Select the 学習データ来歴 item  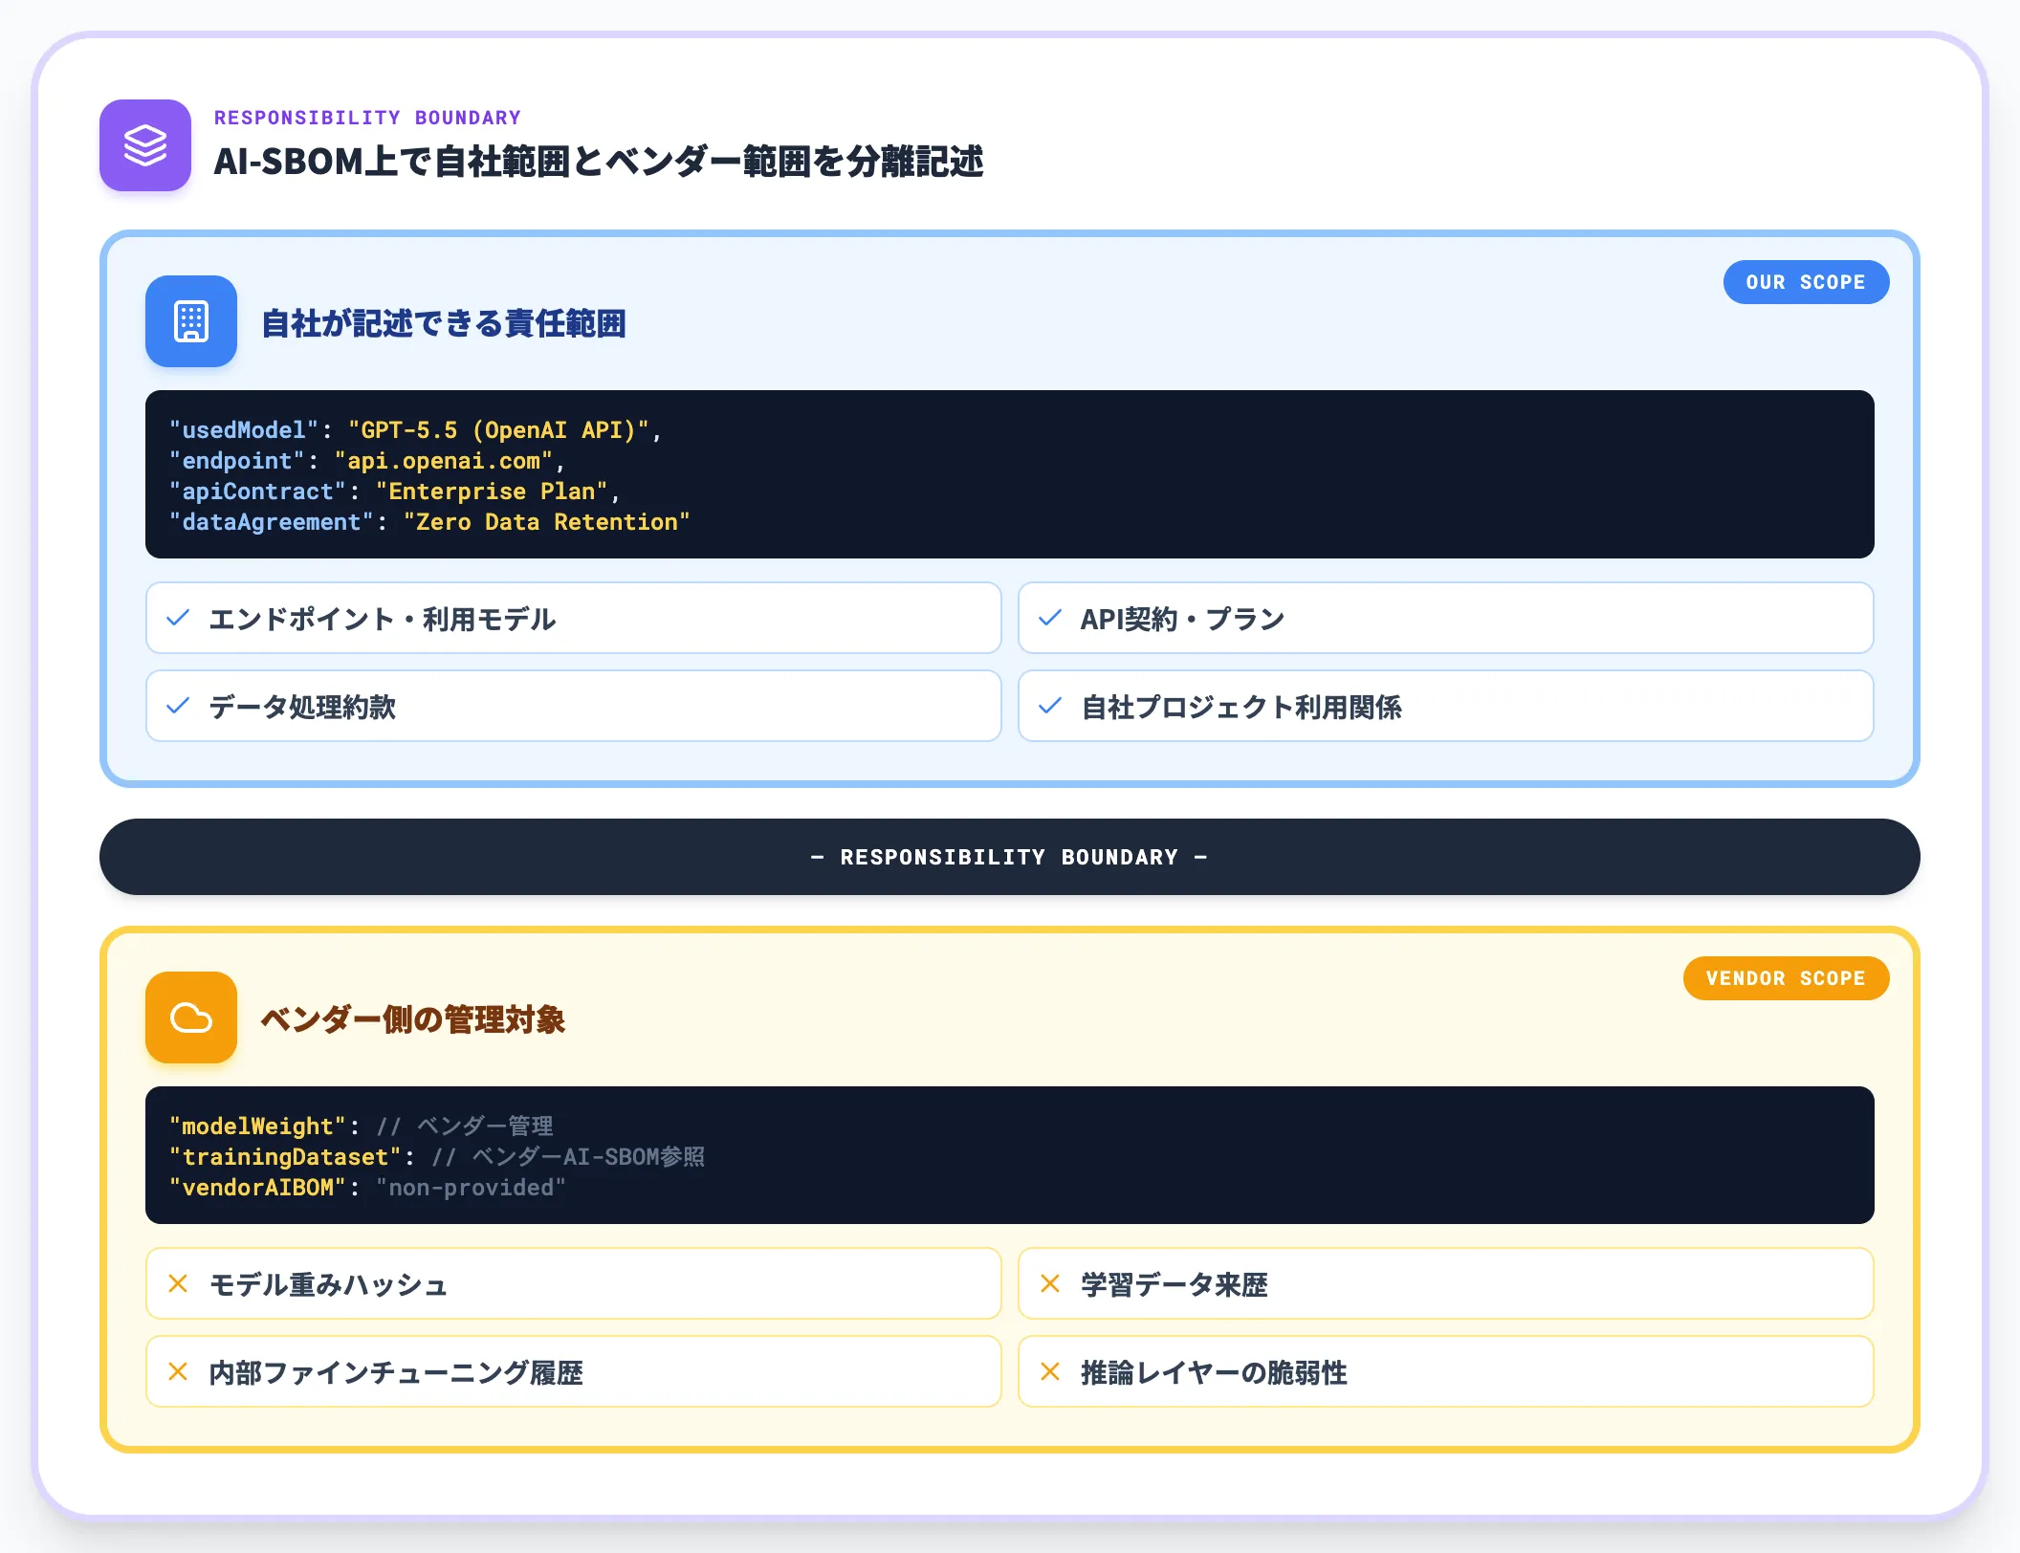[1446, 1283]
